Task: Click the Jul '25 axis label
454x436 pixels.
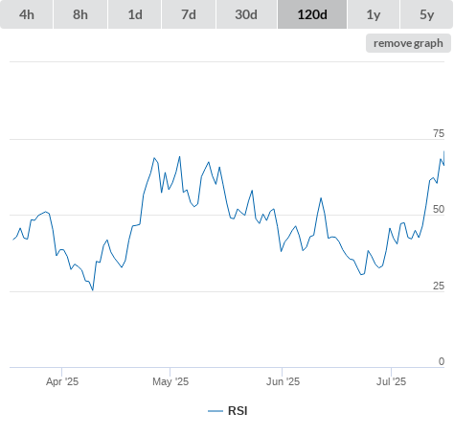Action: click(391, 381)
